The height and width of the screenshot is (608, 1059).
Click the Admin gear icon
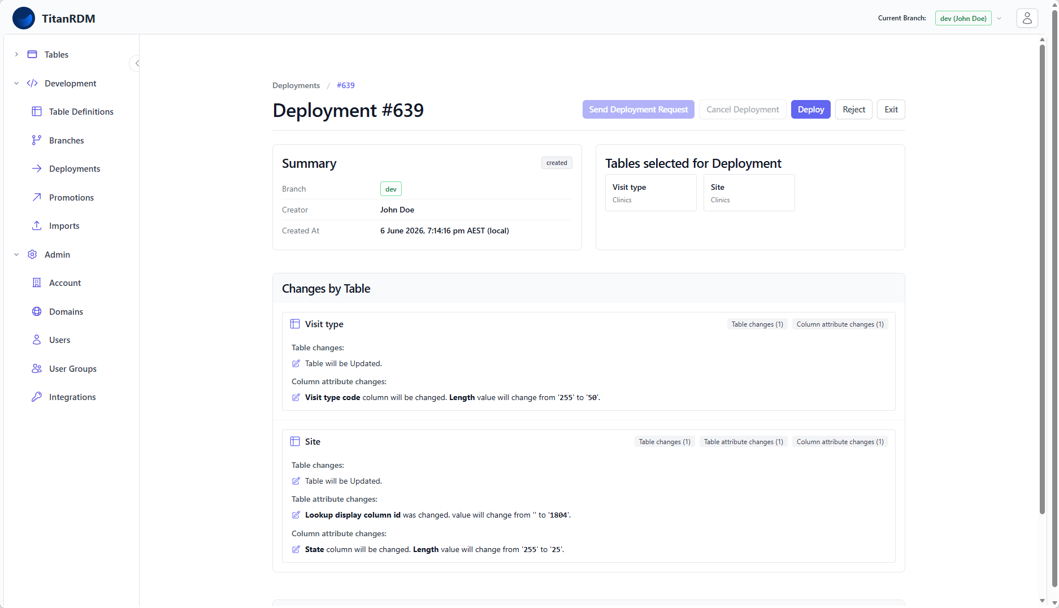pyautogui.click(x=32, y=254)
